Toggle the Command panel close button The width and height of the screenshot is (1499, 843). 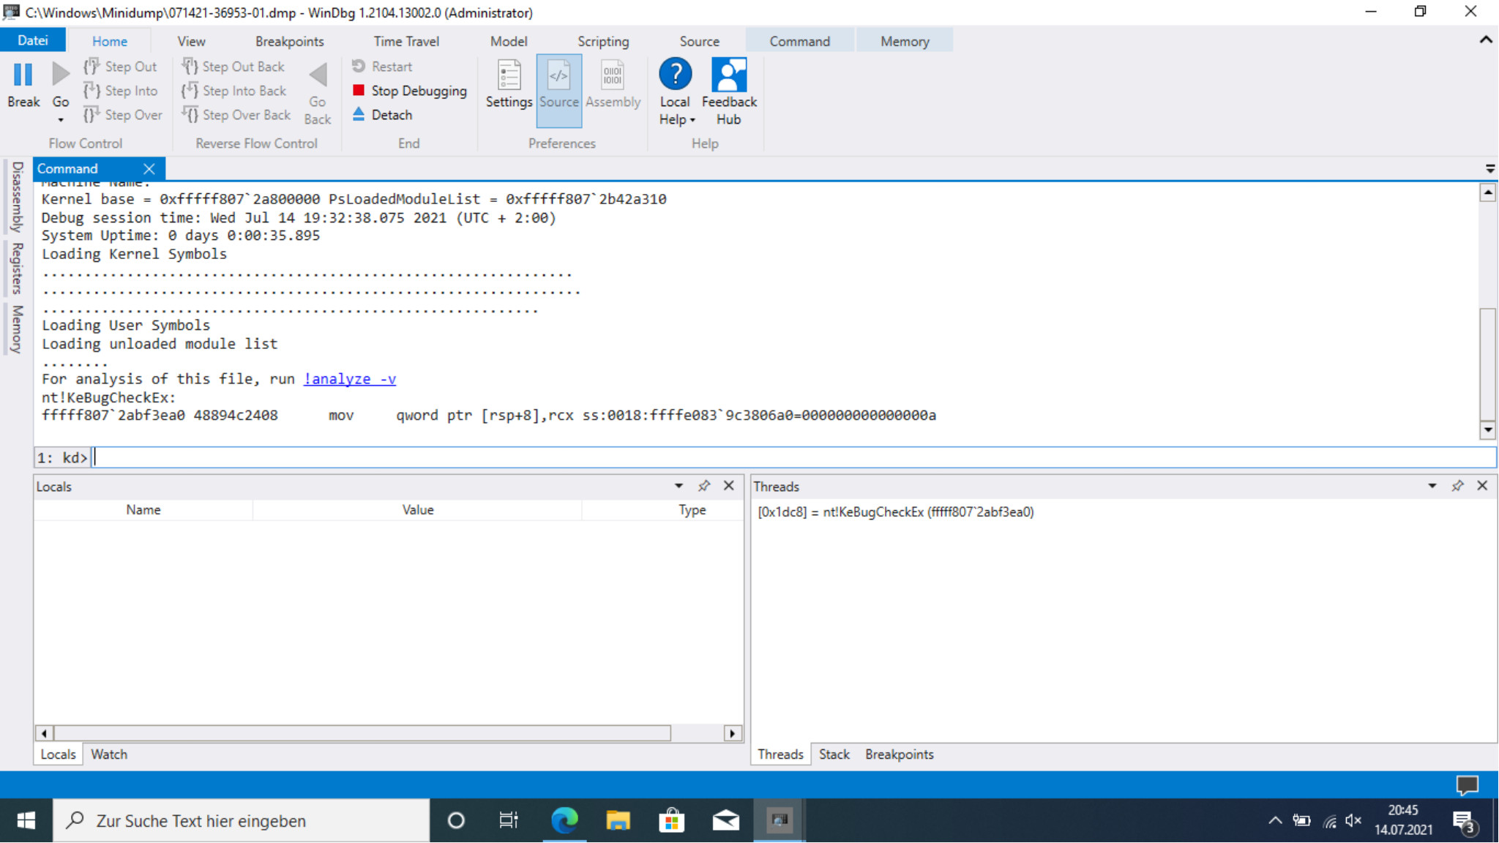149,168
